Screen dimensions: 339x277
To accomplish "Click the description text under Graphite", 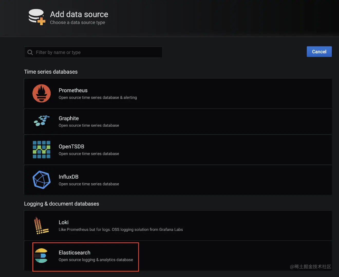I will [89, 125].
